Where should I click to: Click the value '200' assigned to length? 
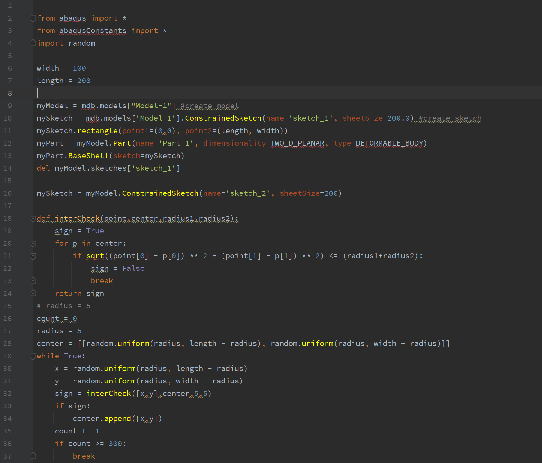tap(84, 81)
